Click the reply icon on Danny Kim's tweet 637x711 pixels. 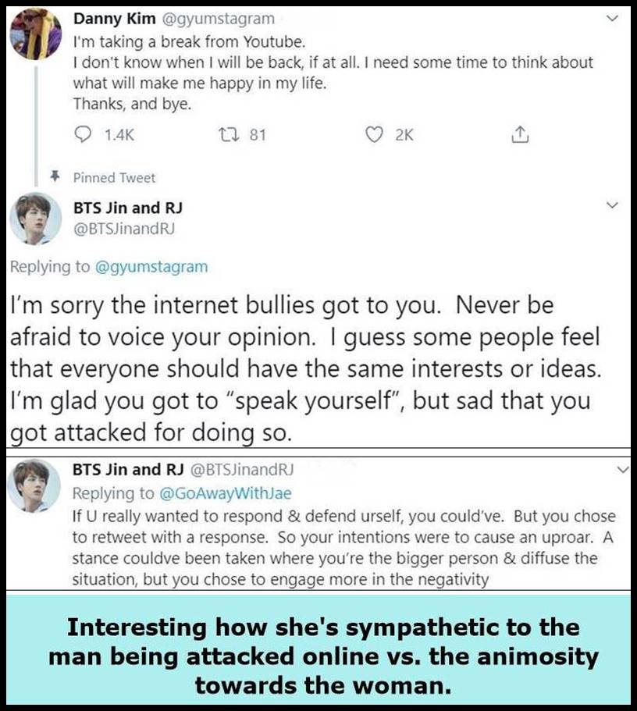pos(84,135)
